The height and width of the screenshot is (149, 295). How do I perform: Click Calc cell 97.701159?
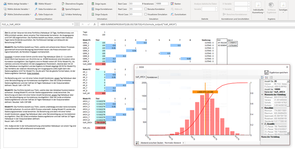click(222, 43)
